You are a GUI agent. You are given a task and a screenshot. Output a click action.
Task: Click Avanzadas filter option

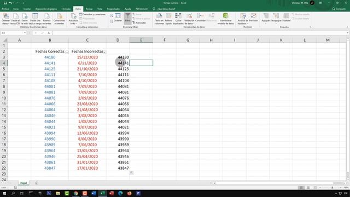point(139,23)
